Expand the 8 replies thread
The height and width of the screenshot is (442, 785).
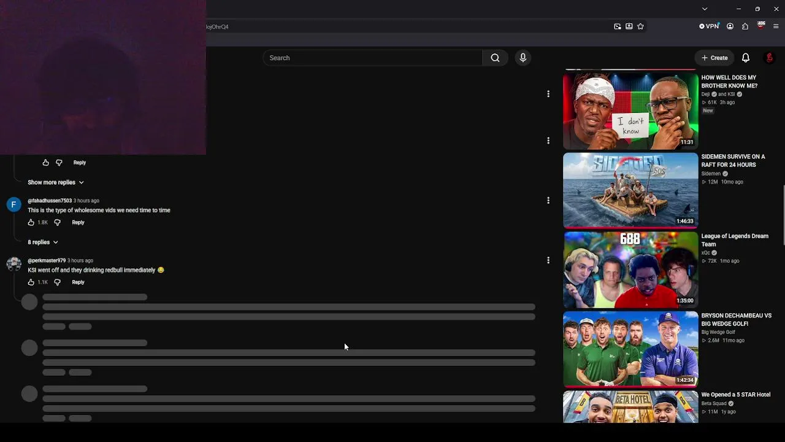pos(43,242)
